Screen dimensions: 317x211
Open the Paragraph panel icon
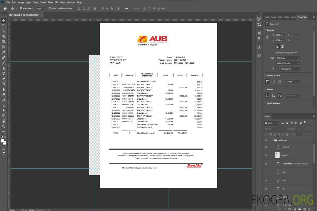click(x=259, y=39)
